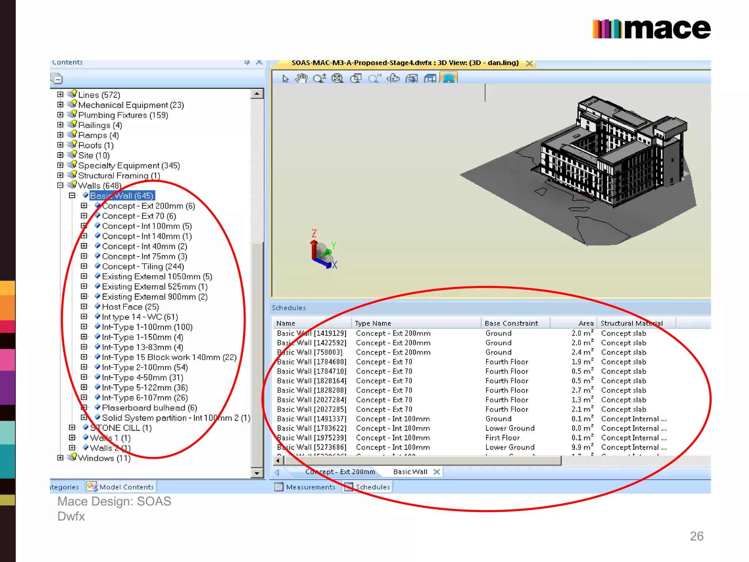This screenshot has height=562, width=749.
Task: Expand the STONE CILL (1) node
Action: [72, 427]
